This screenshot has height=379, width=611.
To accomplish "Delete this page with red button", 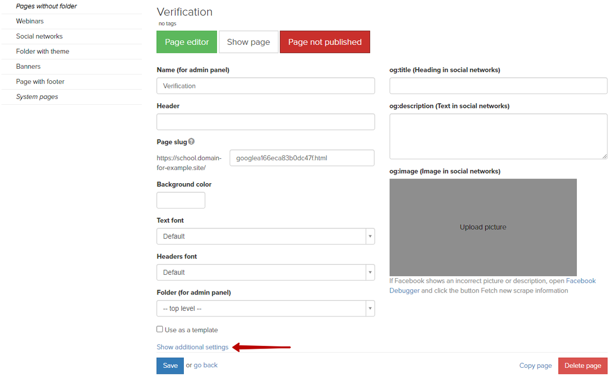I will 583,366.
